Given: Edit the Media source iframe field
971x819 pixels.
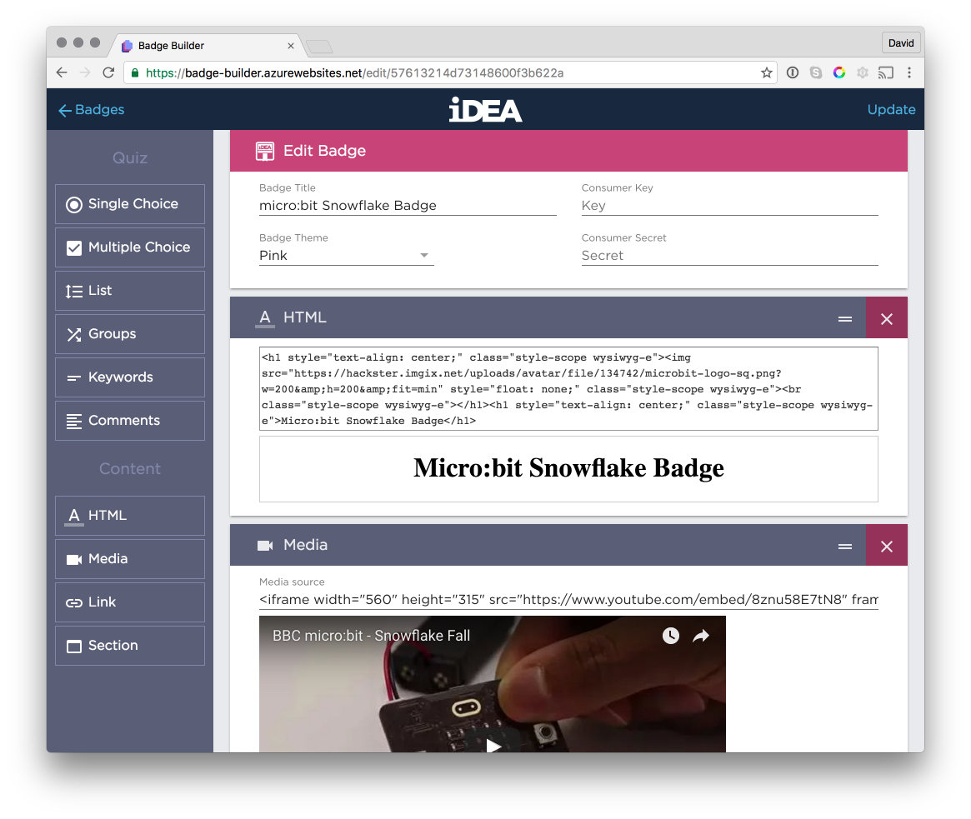Looking at the screenshot, I should tap(568, 599).
